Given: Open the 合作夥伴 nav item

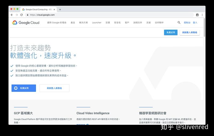Looking at the screenshot, I should (x=159, y=23).
